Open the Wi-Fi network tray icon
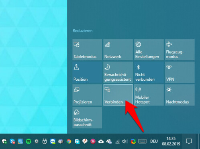The image size is (200, 149). click(x=118, y=141)
